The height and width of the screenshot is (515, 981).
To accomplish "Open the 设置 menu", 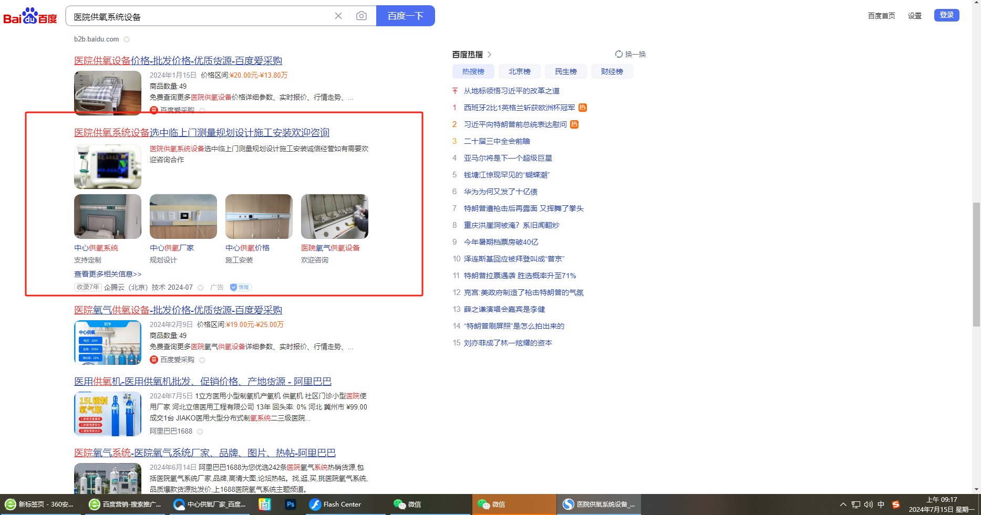I will tap(915, 16).
